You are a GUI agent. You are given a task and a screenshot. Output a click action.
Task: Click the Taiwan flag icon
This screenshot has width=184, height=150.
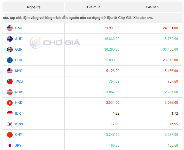(x=10, y=82)
